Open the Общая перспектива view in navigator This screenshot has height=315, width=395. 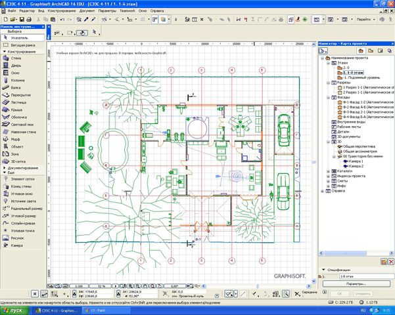(359, 146)
